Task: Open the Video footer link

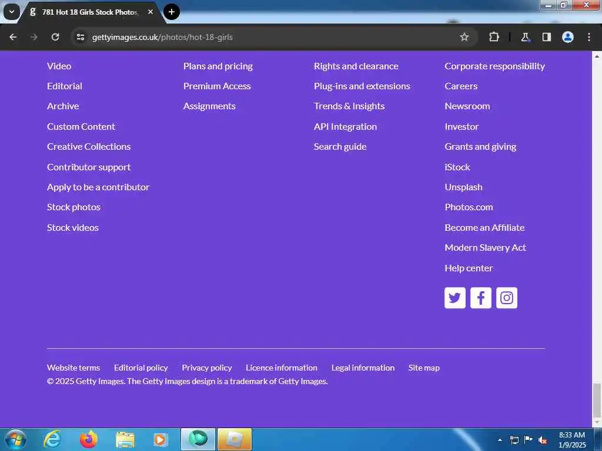Action: [x=59, y=66]
